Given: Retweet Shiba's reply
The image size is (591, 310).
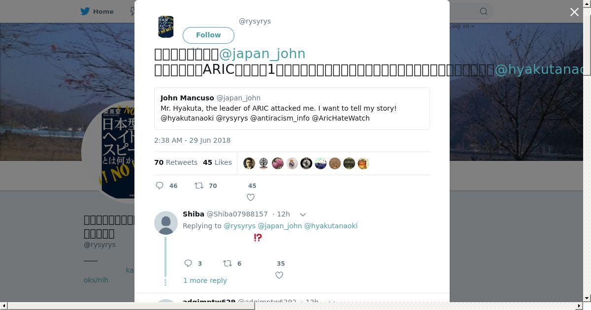Looking at the screenshot, I should click(227, 263).
